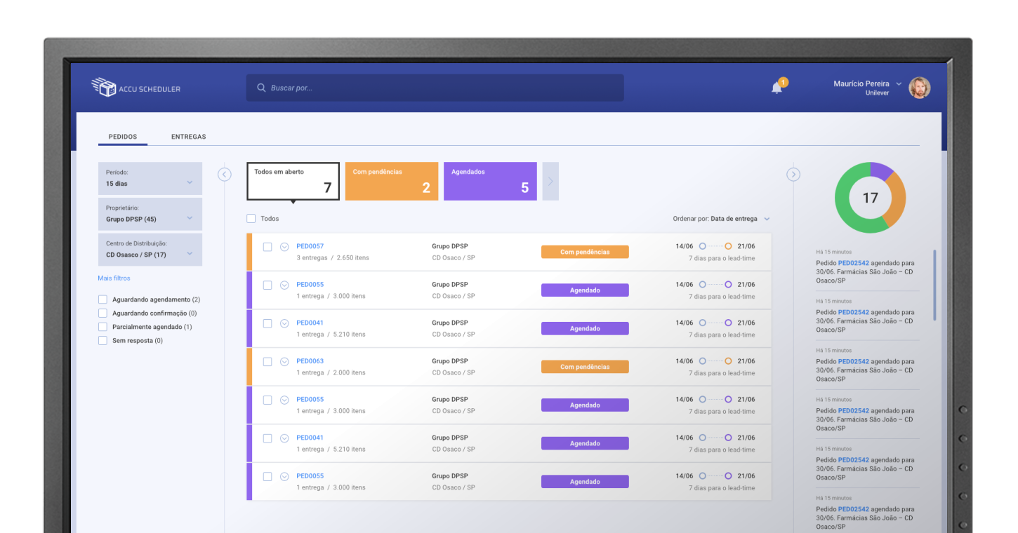
Task: Select the Com pendências status card
Action: click(392, 181)
